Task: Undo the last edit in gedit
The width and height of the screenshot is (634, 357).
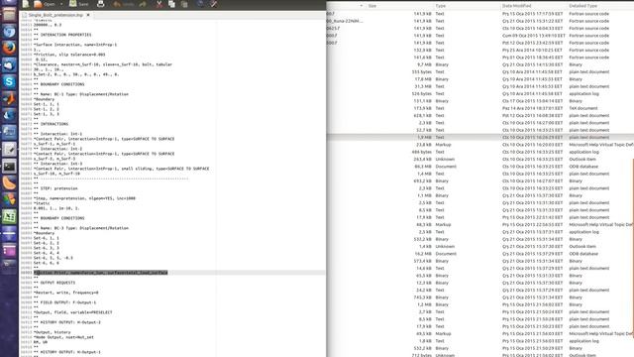Action: pos(124,4)
